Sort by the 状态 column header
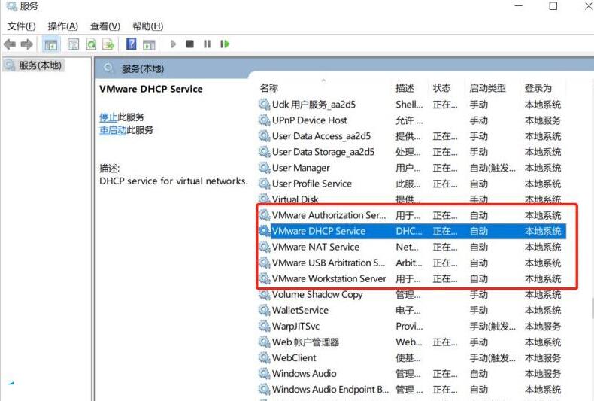Screen dimensions: 594x401 (x=441, y=88)
